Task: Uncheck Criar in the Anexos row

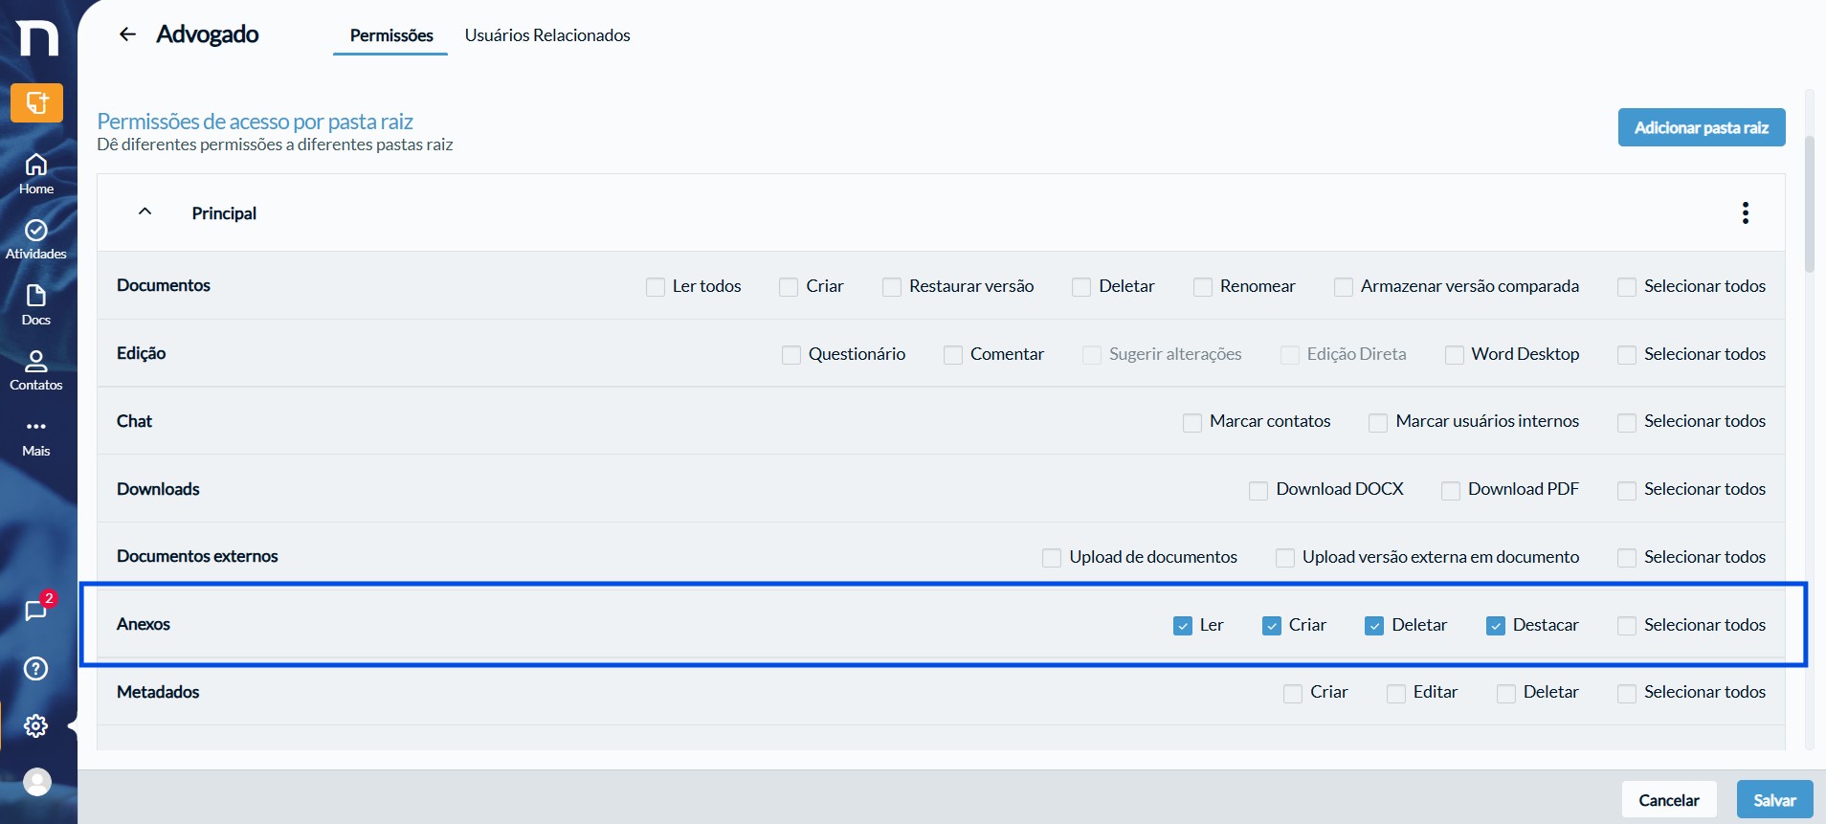Action: click(x=1272, y=626)
